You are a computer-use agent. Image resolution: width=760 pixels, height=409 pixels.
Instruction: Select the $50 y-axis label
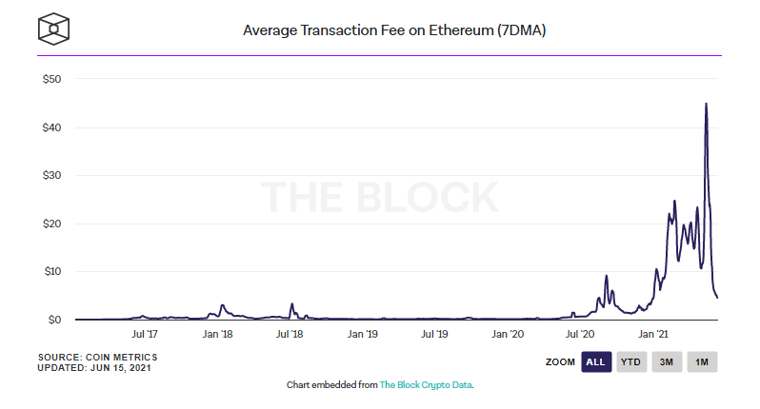coord(51,79)
